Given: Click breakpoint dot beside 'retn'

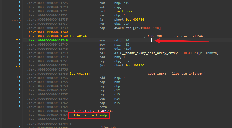Looking at the screenshot, I should [x=20, y=106].
